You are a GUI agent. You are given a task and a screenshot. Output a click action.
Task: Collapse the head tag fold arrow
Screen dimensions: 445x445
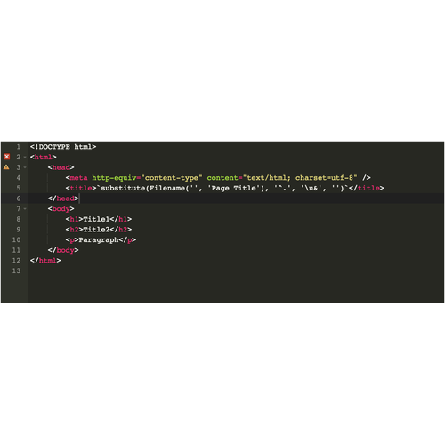(25, 167)
